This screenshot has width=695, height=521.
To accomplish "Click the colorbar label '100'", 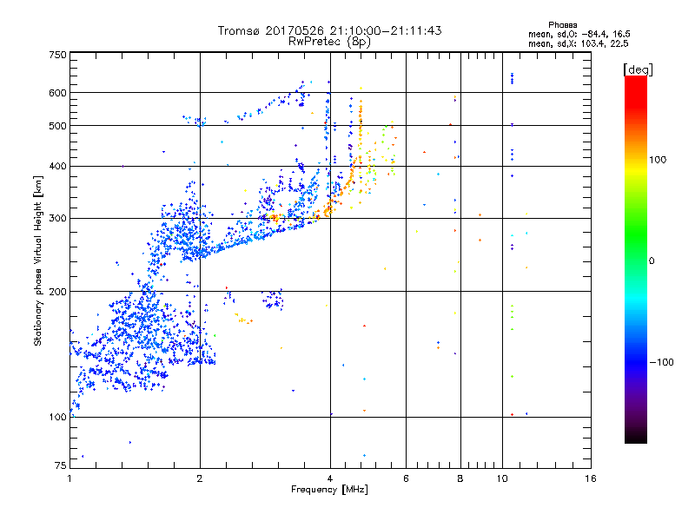I will click(658, 160).
